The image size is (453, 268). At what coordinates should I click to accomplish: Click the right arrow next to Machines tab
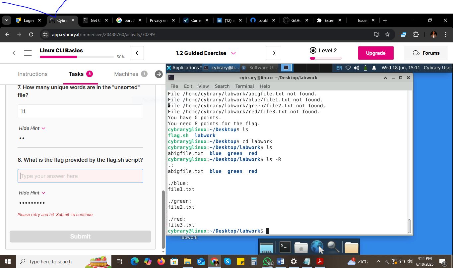pyautogui.click(x=159, y=74)
